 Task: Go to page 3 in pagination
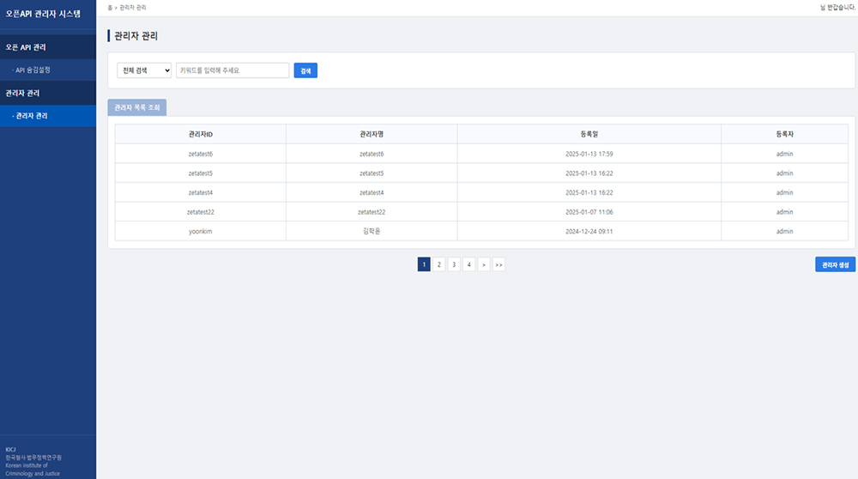454,264
